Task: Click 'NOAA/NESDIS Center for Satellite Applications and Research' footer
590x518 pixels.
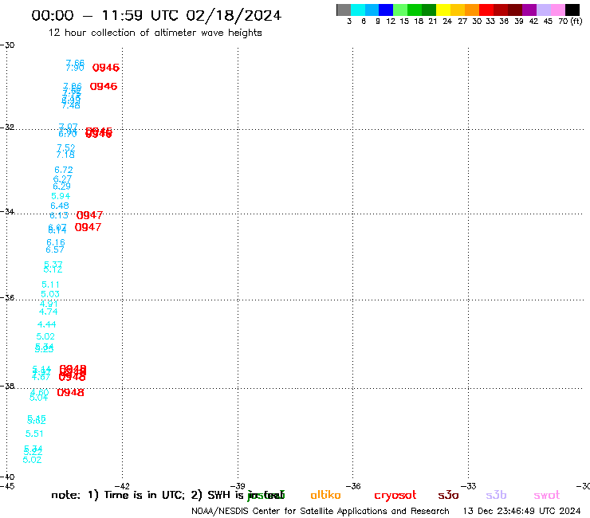Action: (321, 512)
